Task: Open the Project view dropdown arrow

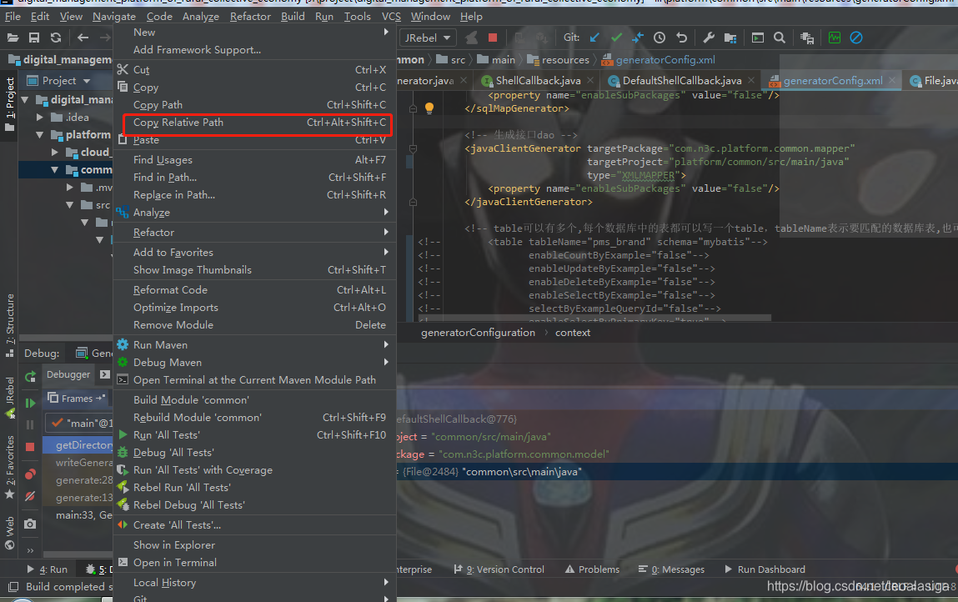Action: tap(87, 81)
